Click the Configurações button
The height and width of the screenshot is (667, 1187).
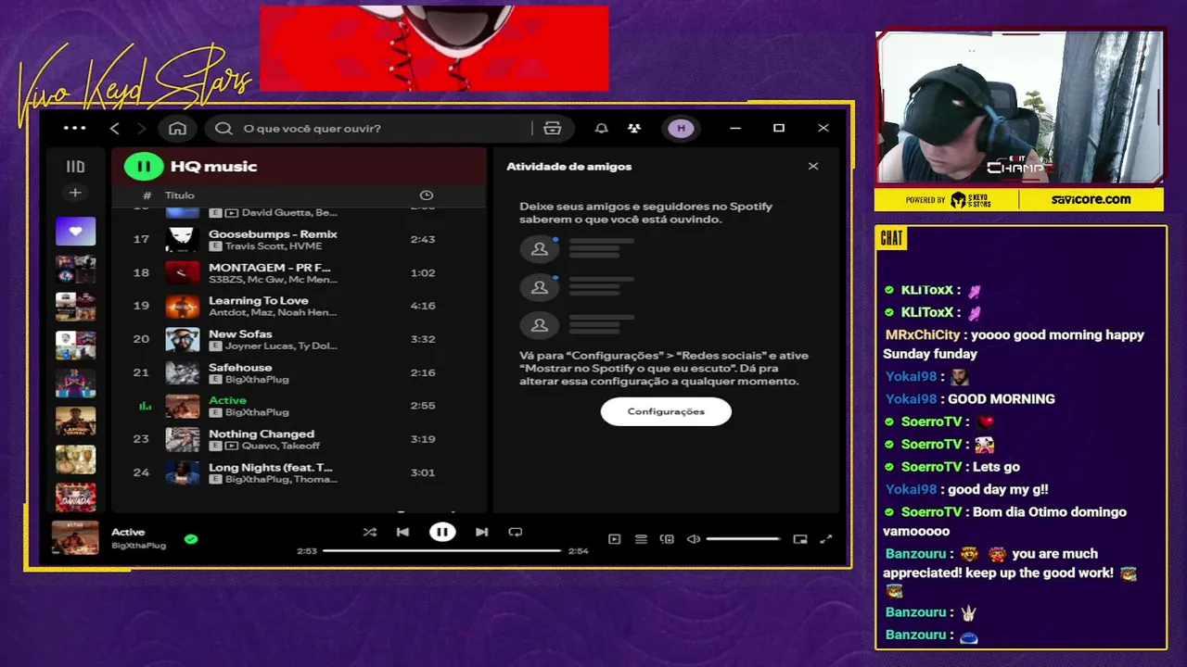click(666, 411)
